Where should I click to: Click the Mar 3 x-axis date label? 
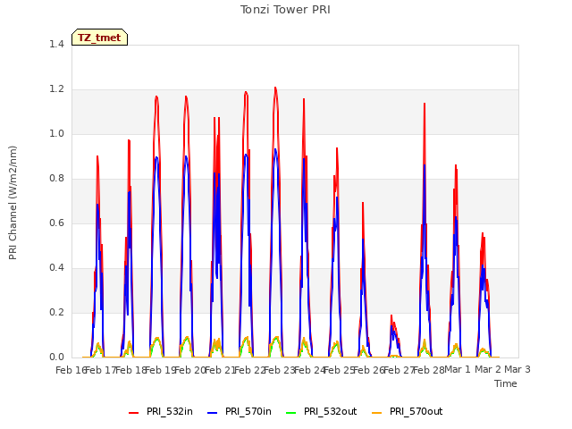pyautogui.click(x=517, y=369)
